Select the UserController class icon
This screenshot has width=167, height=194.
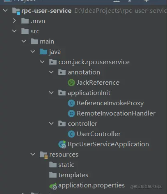[71, 134]
